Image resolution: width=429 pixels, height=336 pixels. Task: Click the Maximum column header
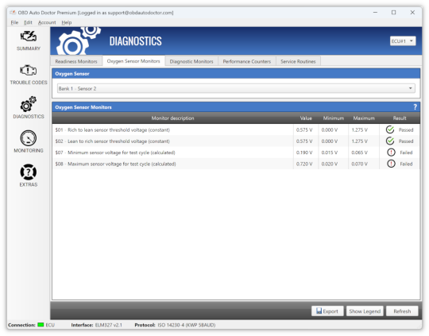(364, 118)
